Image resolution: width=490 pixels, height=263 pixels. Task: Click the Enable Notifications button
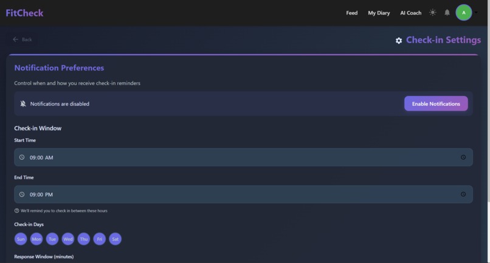point(436,104)
